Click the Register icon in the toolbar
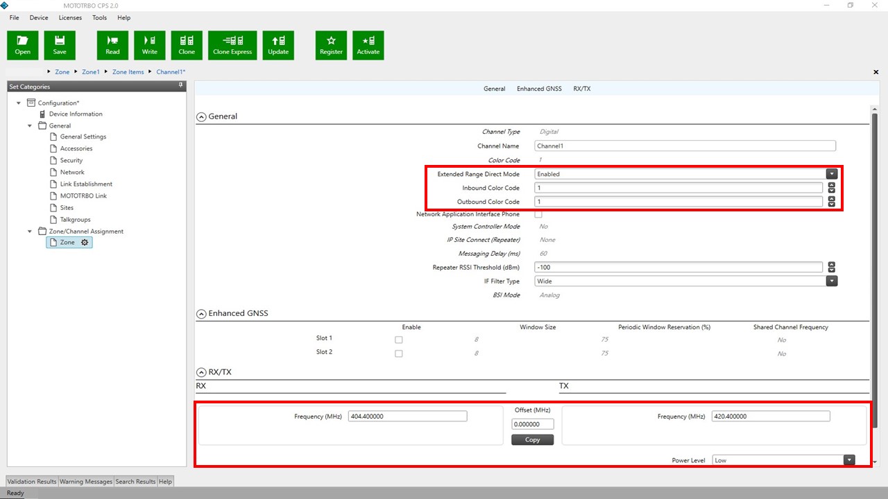The height and width of the screenshot is (499, 888). (330, 44)
